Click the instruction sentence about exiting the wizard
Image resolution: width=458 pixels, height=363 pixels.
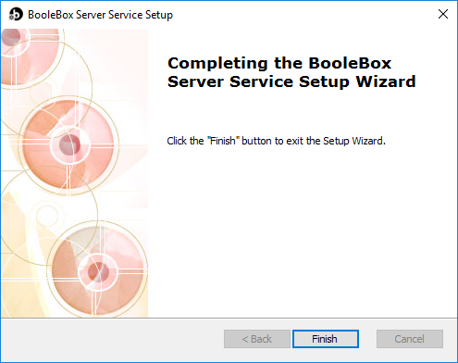click(276, 141)
